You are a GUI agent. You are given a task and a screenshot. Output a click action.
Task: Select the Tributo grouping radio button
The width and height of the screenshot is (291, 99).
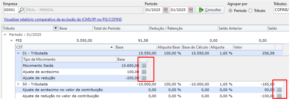[x=250, y=11]
